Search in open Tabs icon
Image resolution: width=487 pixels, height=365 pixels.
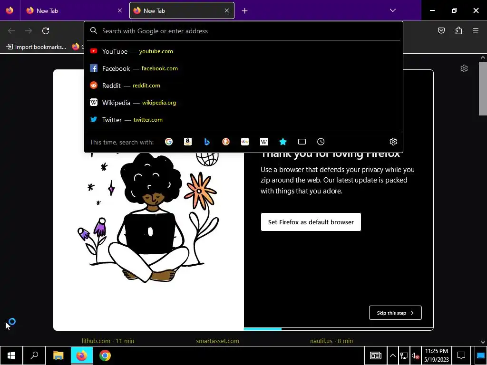pyautogui.click(x=302, y=142)
